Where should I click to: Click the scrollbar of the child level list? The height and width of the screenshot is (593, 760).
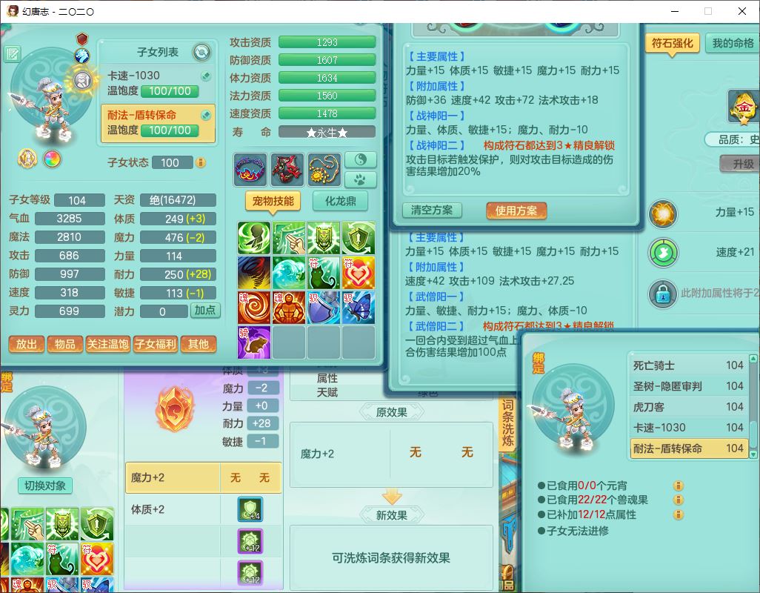pos(753,406)
